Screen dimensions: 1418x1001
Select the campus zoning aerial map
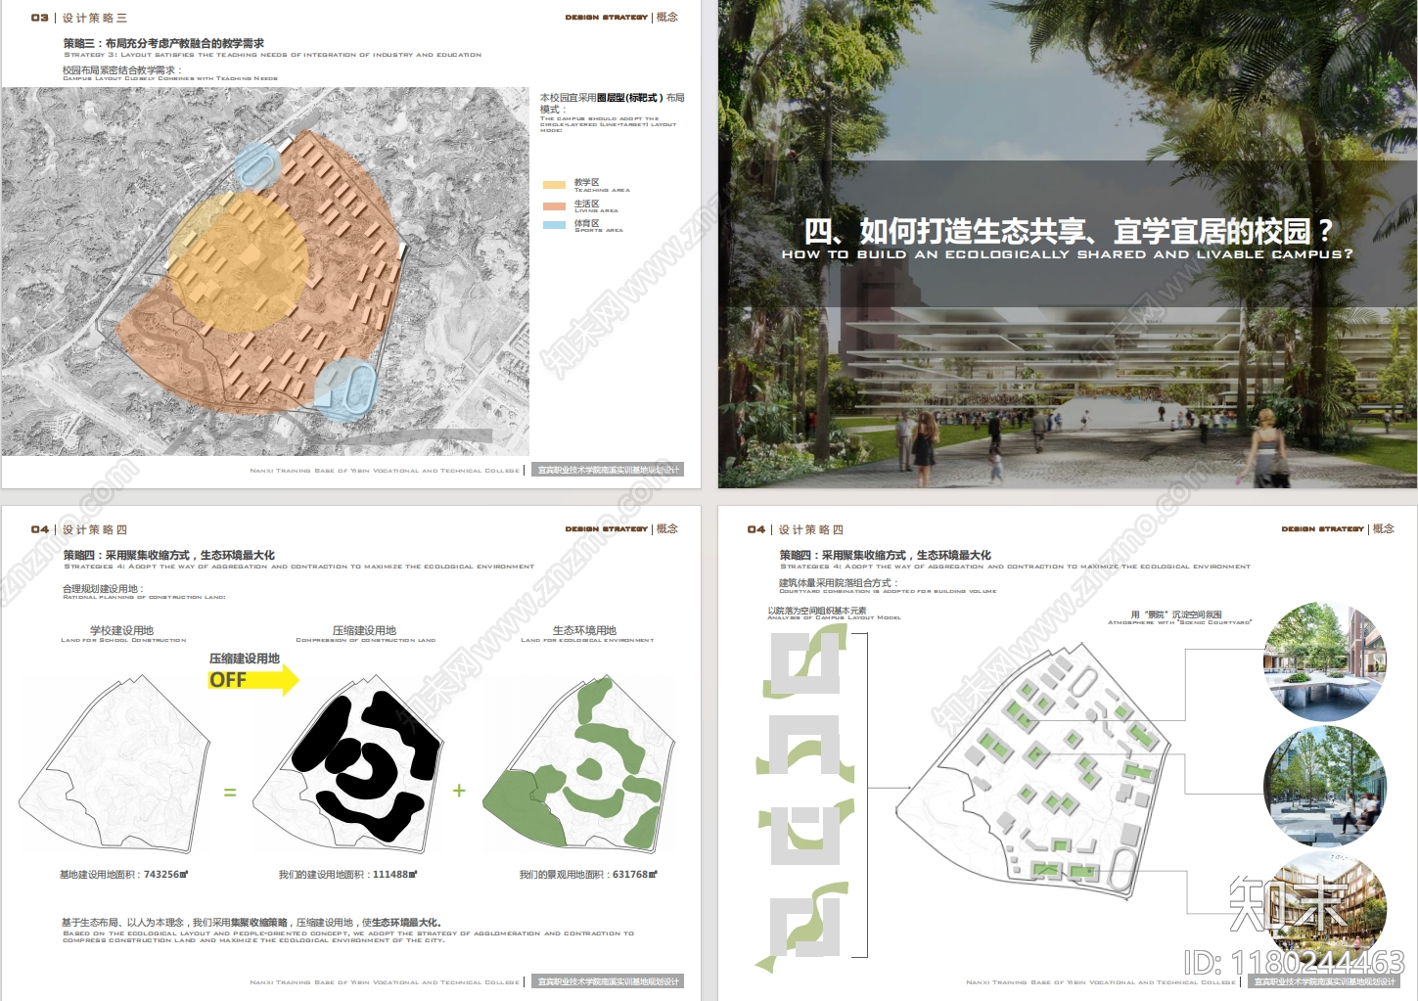pos(265,271)
